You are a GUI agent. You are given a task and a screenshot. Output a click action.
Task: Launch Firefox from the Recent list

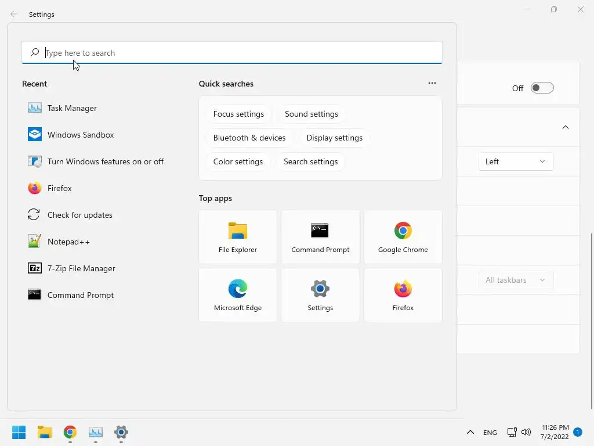pos(50,188)
